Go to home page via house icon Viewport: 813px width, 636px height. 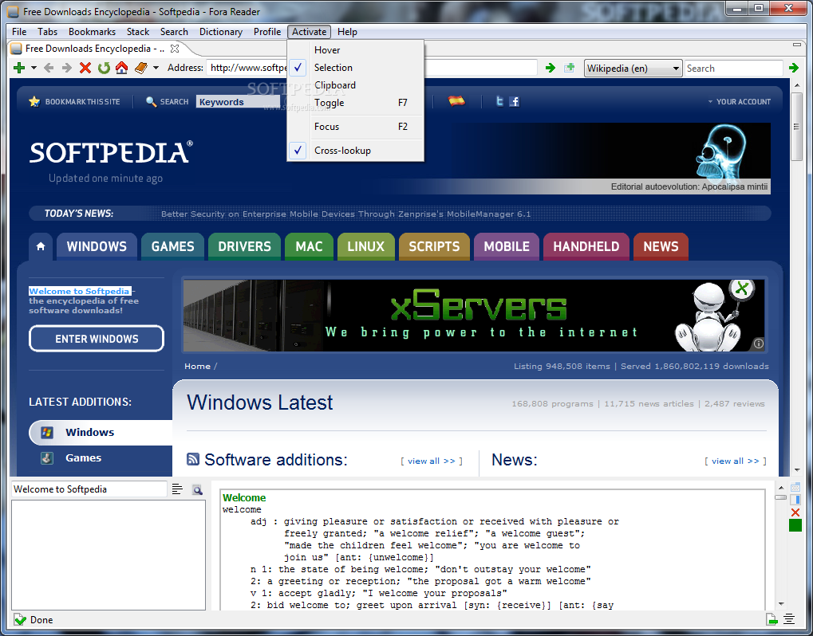point(122,68)
